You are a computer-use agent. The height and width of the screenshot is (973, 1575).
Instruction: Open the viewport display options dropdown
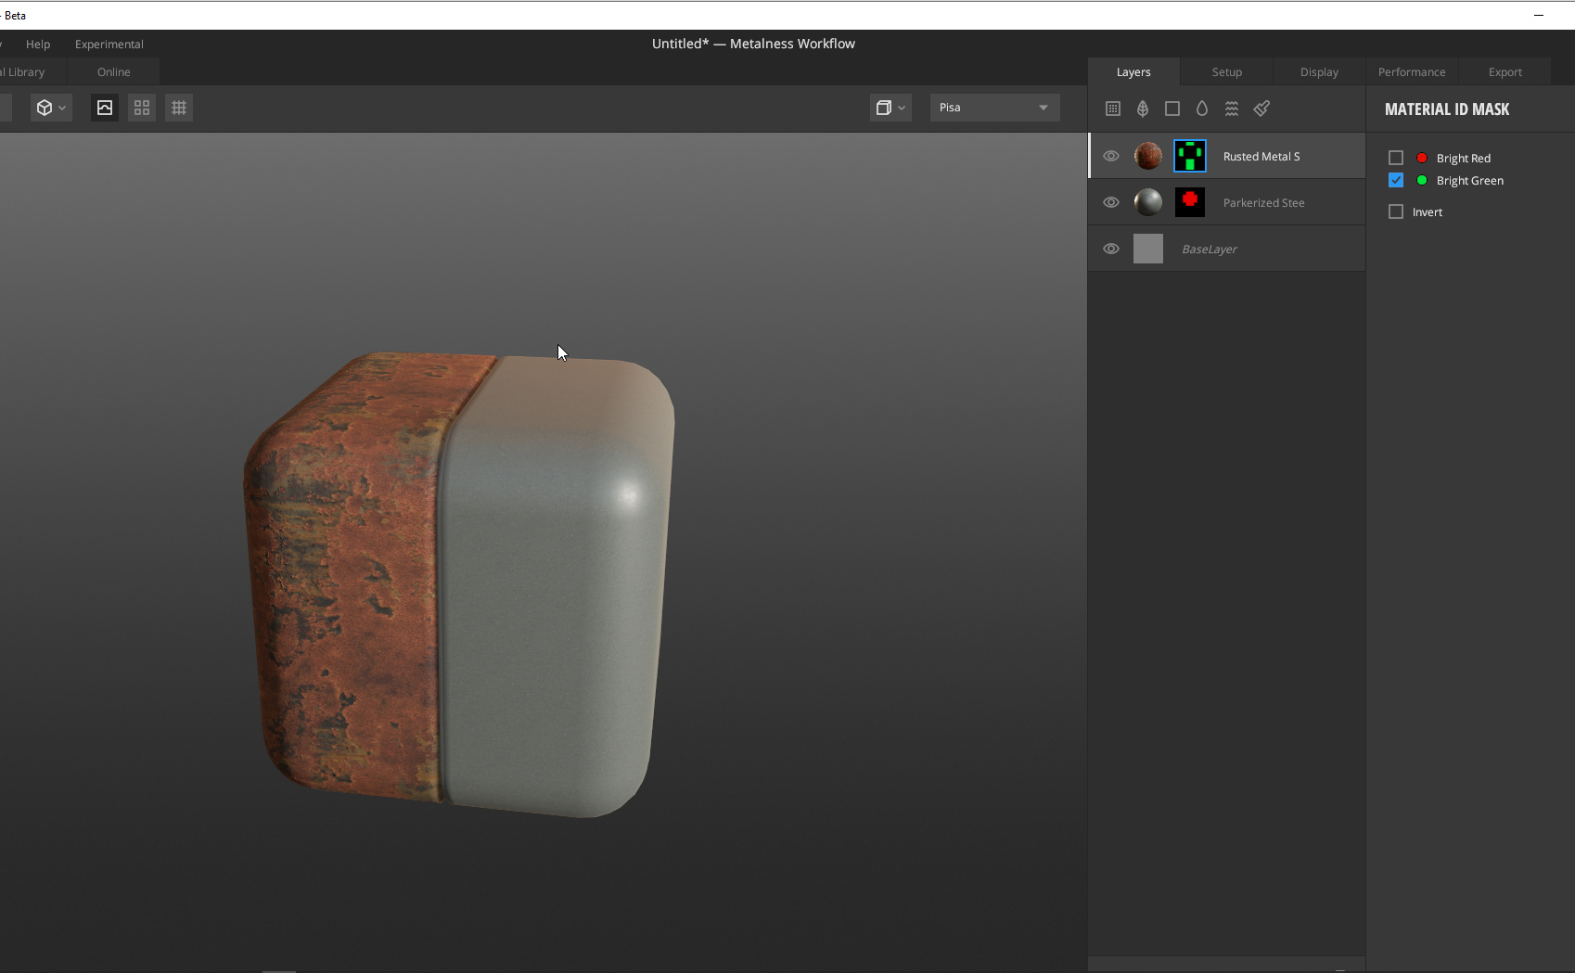[890, 107]
